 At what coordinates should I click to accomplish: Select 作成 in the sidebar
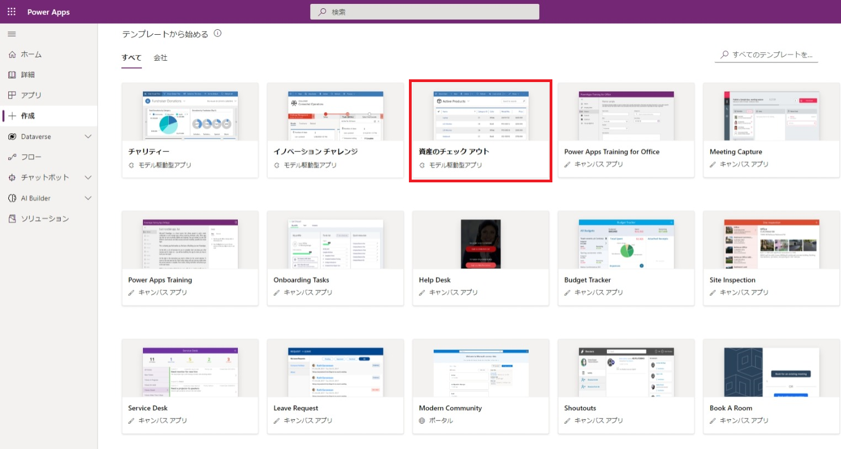[49, 116]
